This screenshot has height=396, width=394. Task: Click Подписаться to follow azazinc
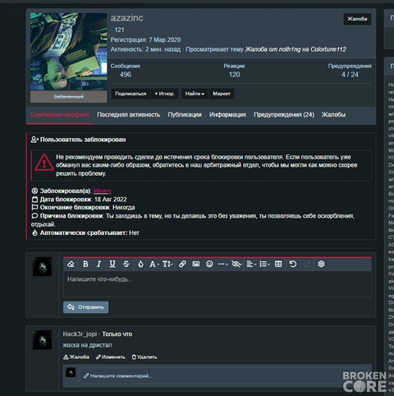click(131, 94)
